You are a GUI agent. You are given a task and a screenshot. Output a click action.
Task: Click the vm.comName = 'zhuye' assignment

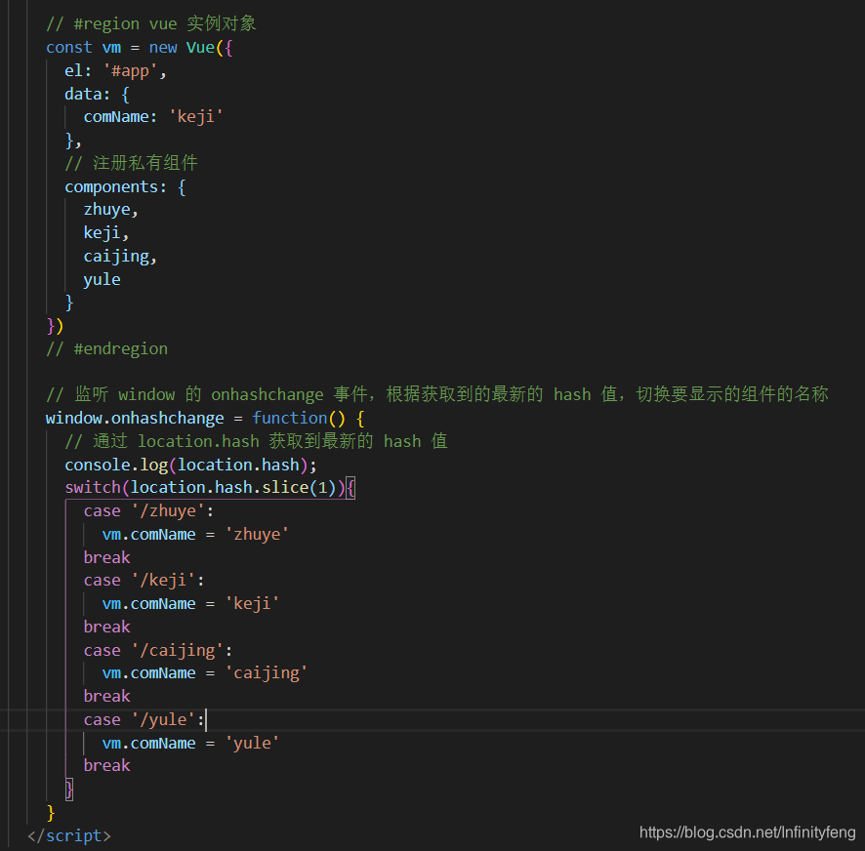(195, 535)
